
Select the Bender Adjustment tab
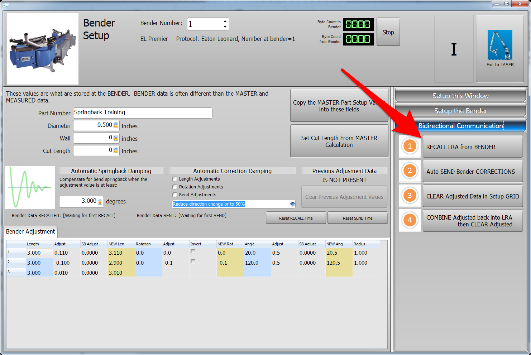click(x=30, y=232)
